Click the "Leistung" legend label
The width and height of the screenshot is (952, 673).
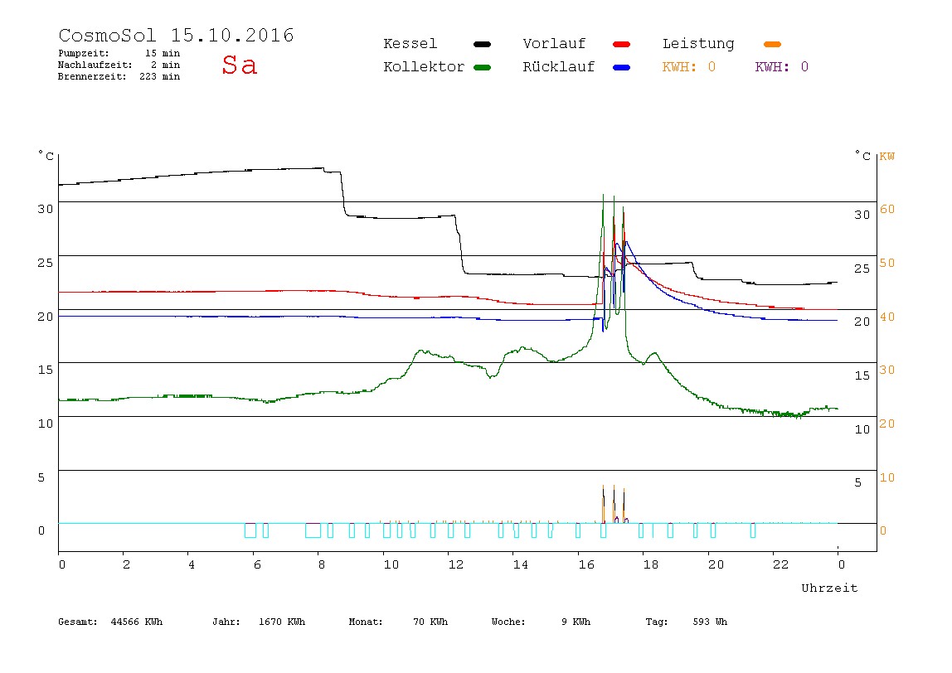coord(698,44)
